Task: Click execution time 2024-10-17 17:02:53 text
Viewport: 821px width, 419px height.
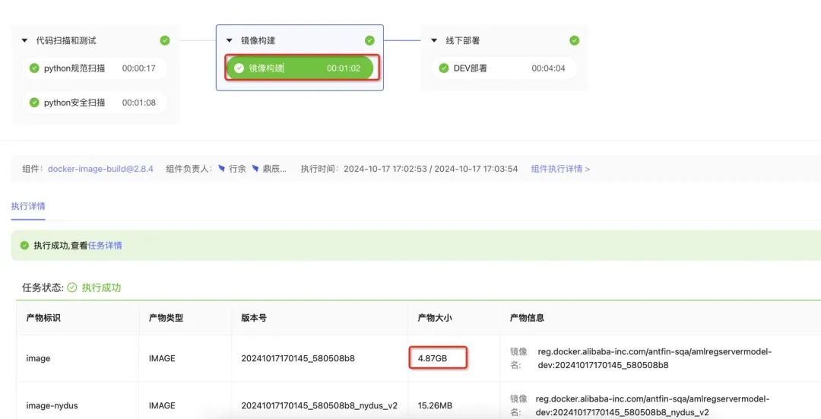Action: pyautogui.click(x=385, y=169)
